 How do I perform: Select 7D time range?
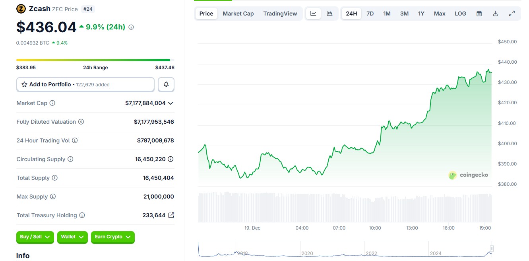[x=370, y=14]
